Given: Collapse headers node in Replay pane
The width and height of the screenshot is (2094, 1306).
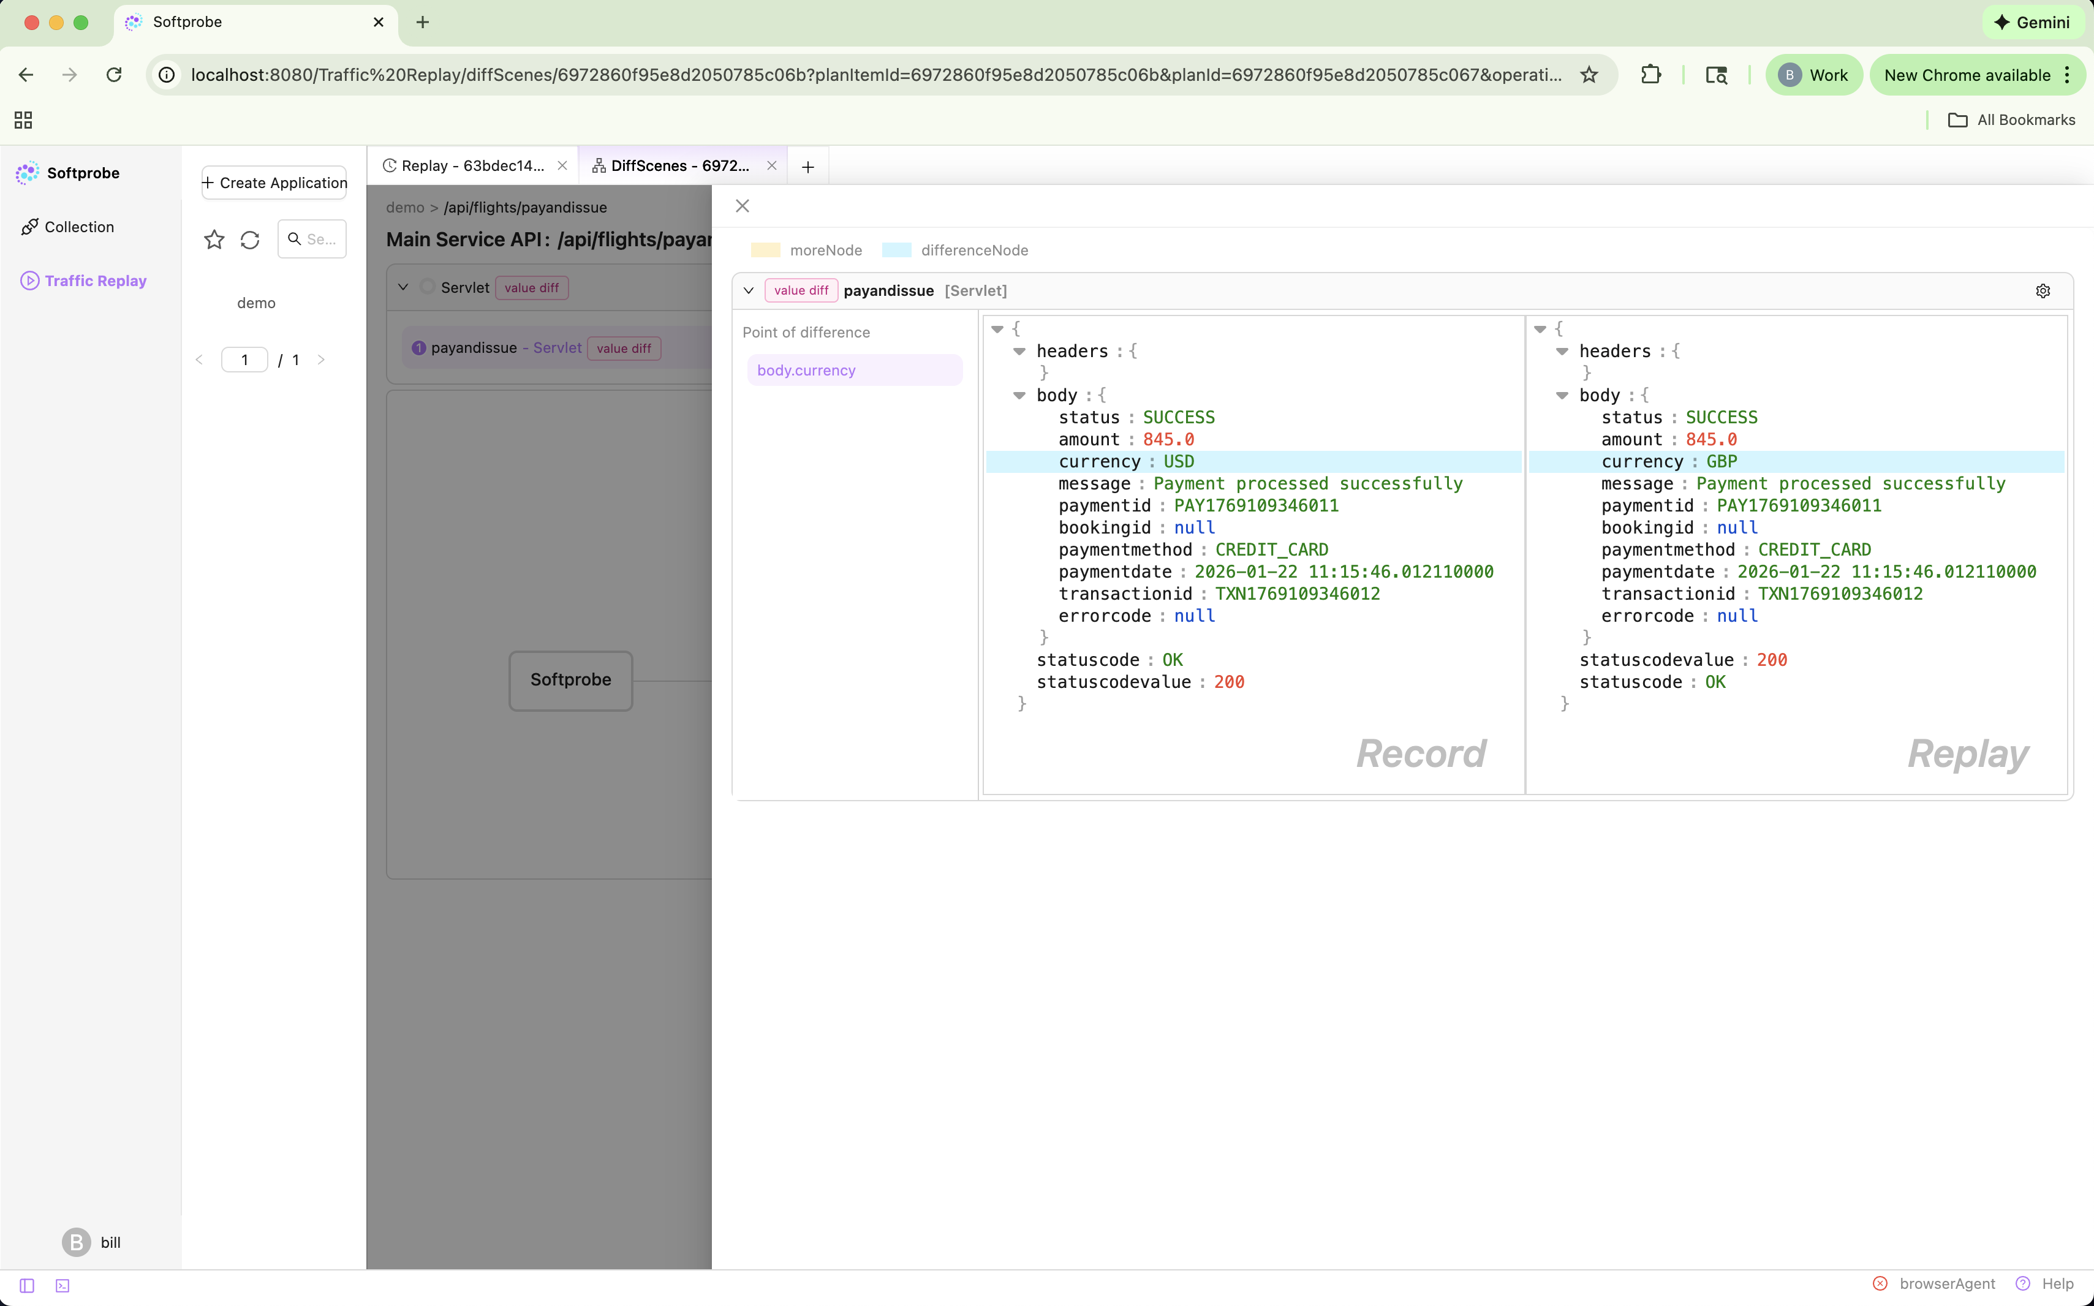Looking at the screenshot, I should 1562,352.
